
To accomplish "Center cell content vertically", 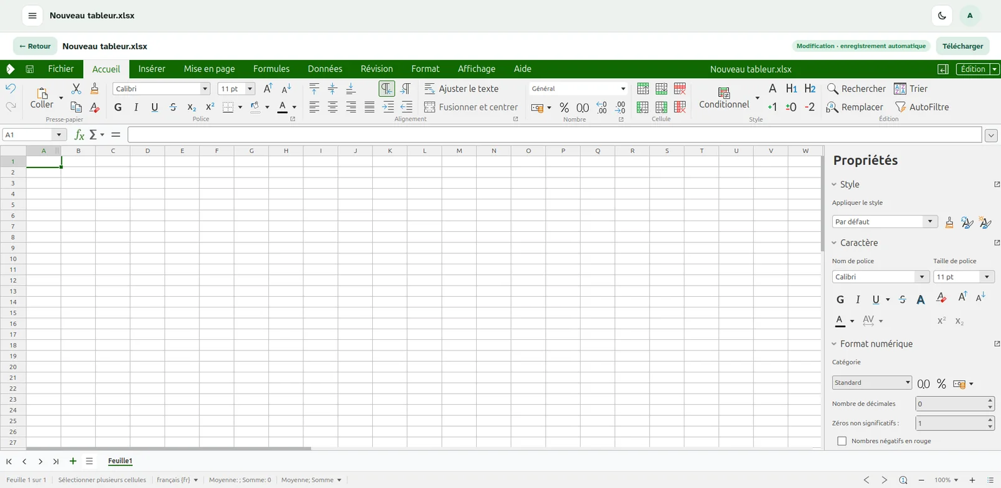I will (332, 89).
